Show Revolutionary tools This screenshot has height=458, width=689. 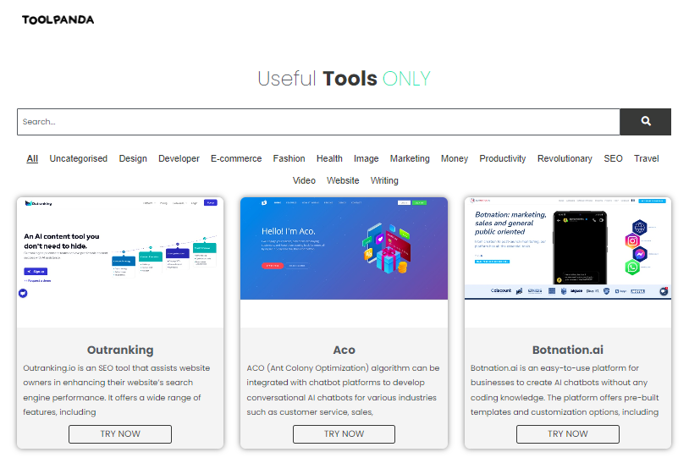pos(565,158)
